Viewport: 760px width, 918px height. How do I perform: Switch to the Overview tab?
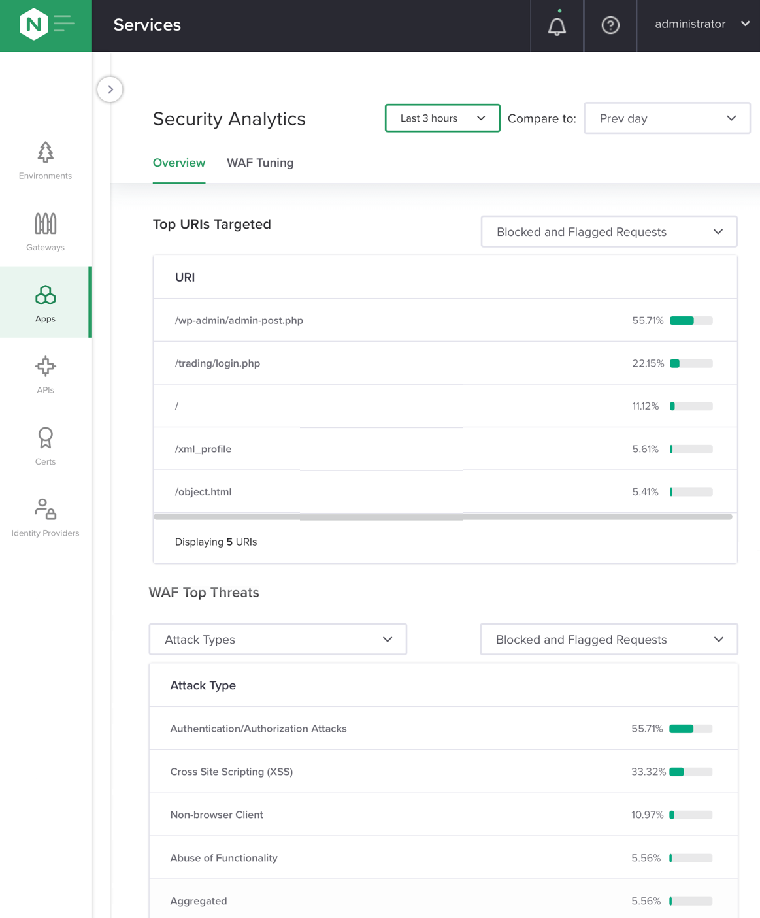pyautogui.click(x=179, y=163)
